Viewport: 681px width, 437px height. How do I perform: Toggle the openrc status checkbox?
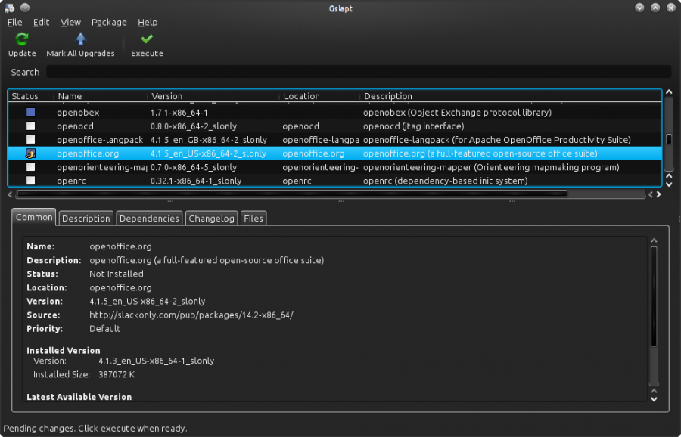(x=30, y=181)
